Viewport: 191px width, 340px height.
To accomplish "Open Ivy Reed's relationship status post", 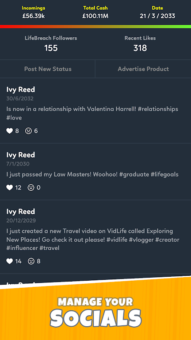I will [95, 111].
